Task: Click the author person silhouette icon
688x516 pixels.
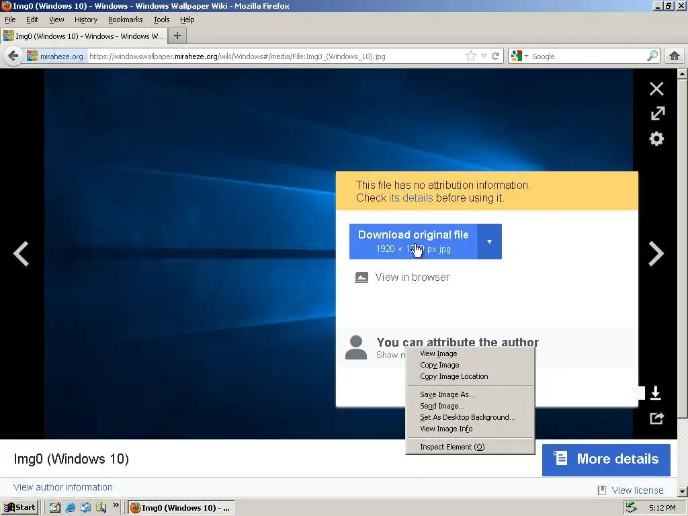Action: coord(356,347)
